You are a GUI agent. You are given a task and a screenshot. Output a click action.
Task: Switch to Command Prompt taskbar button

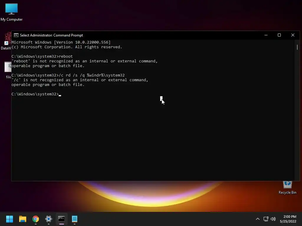(x=61, y=219)
